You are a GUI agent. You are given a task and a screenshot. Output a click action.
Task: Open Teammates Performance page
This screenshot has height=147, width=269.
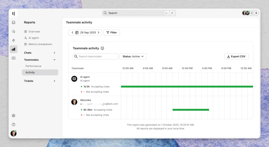coord(33,66)
